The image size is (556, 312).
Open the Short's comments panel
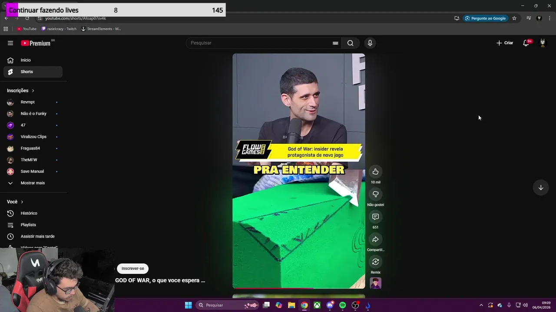375,217
